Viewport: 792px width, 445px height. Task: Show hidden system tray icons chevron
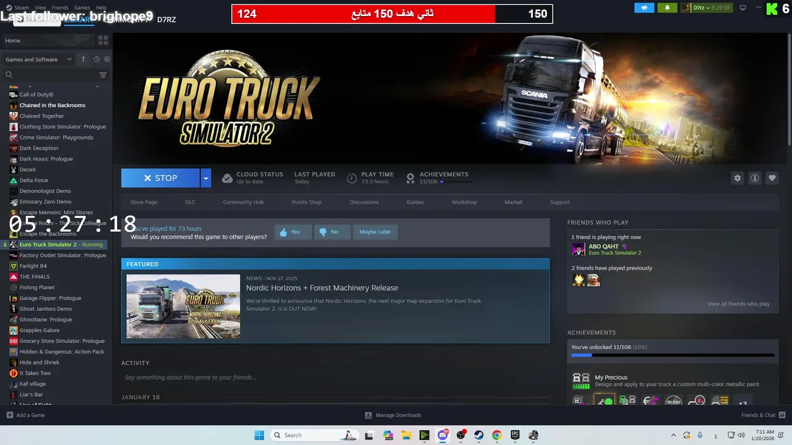coord(673,435)
